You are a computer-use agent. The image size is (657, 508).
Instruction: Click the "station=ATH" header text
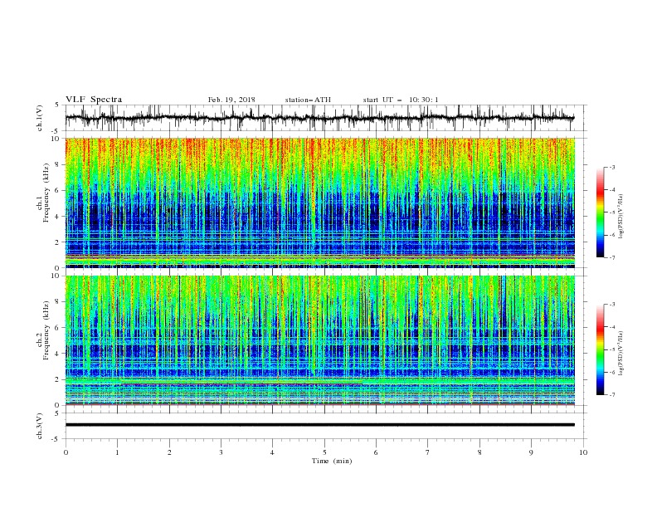tap(308, 100)
